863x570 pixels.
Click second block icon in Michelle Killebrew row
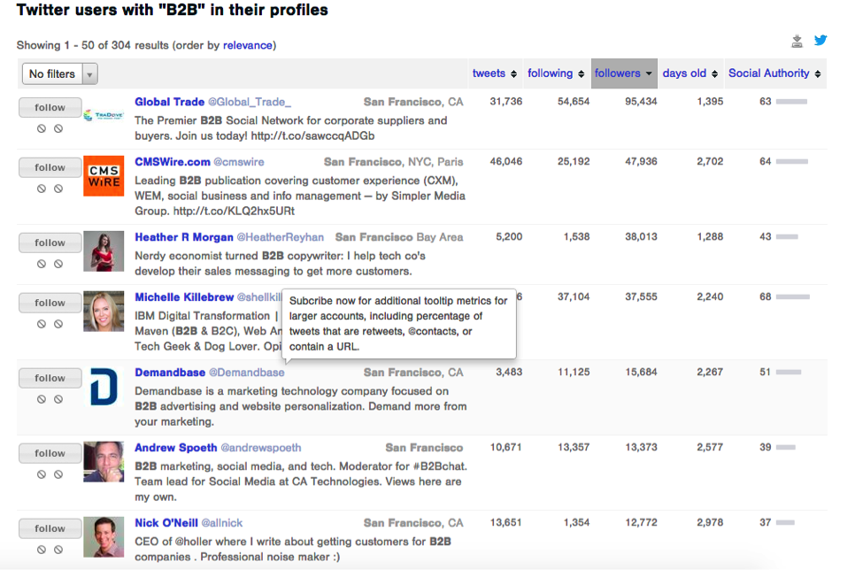coord(58,324)
